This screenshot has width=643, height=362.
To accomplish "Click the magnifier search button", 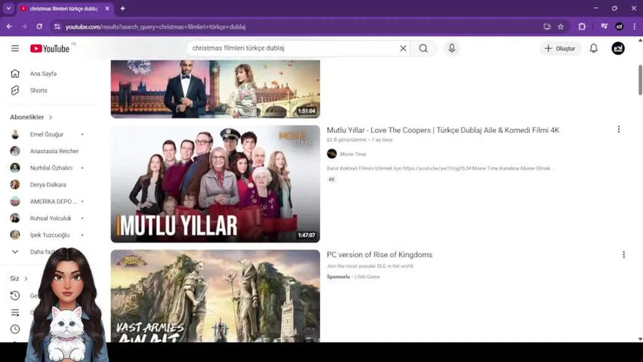I will click(x=423, y=48).
